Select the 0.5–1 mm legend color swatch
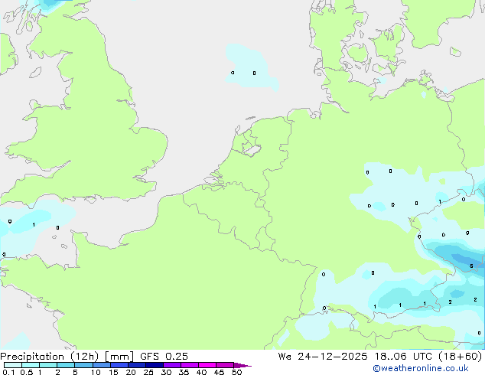The height and width of the screenshot is (375, 485). (31, 365)
